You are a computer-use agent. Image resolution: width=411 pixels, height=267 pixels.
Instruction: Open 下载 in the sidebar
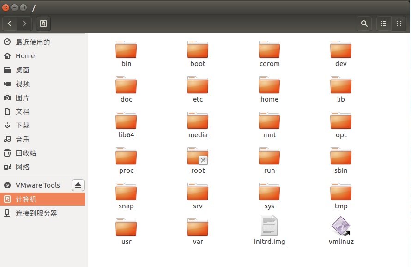pos(42,125)
